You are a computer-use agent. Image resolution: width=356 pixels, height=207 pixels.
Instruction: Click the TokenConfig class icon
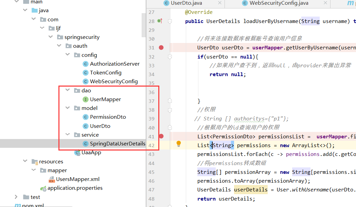pos(85,73)
